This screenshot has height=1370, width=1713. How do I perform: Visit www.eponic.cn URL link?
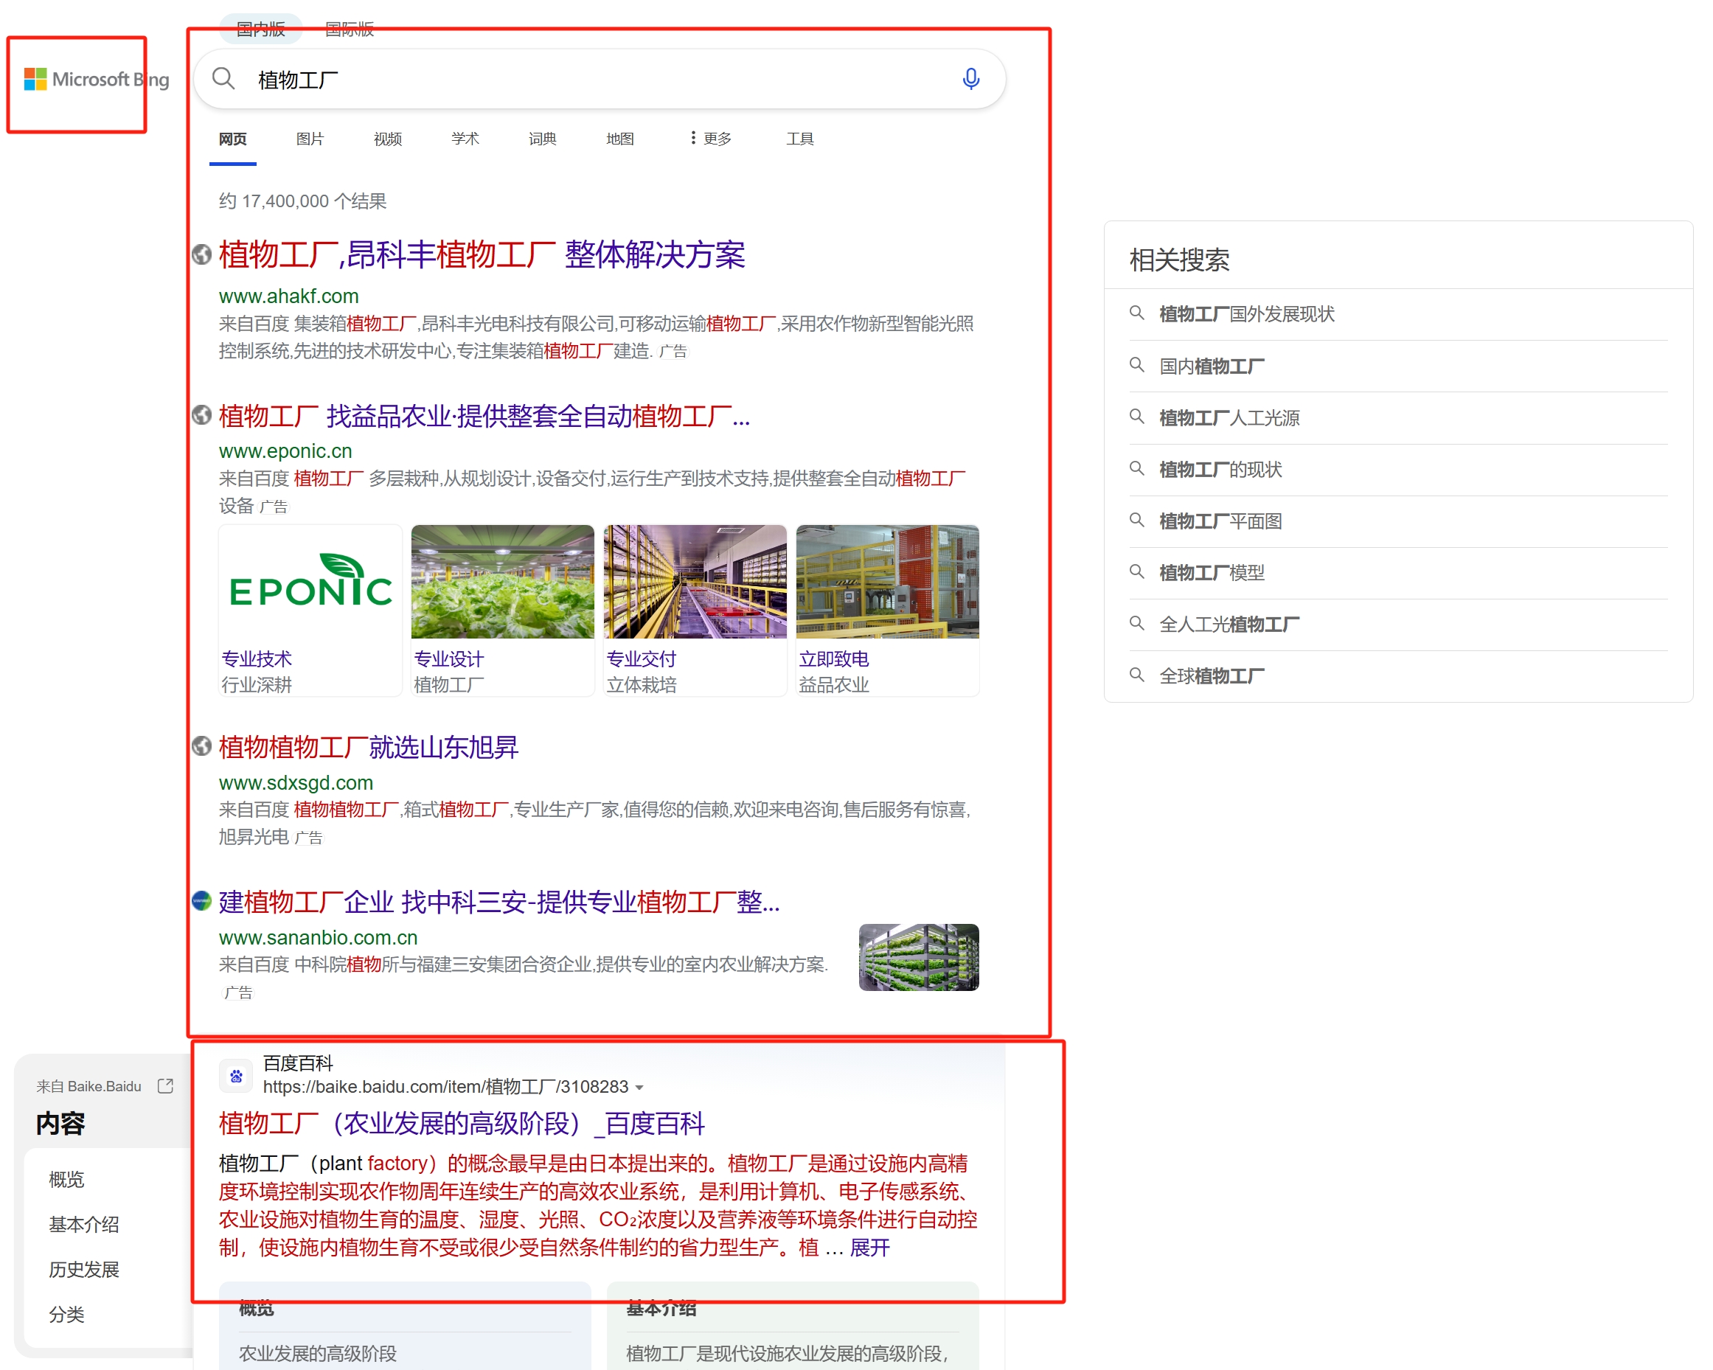(x=285, y=451)
